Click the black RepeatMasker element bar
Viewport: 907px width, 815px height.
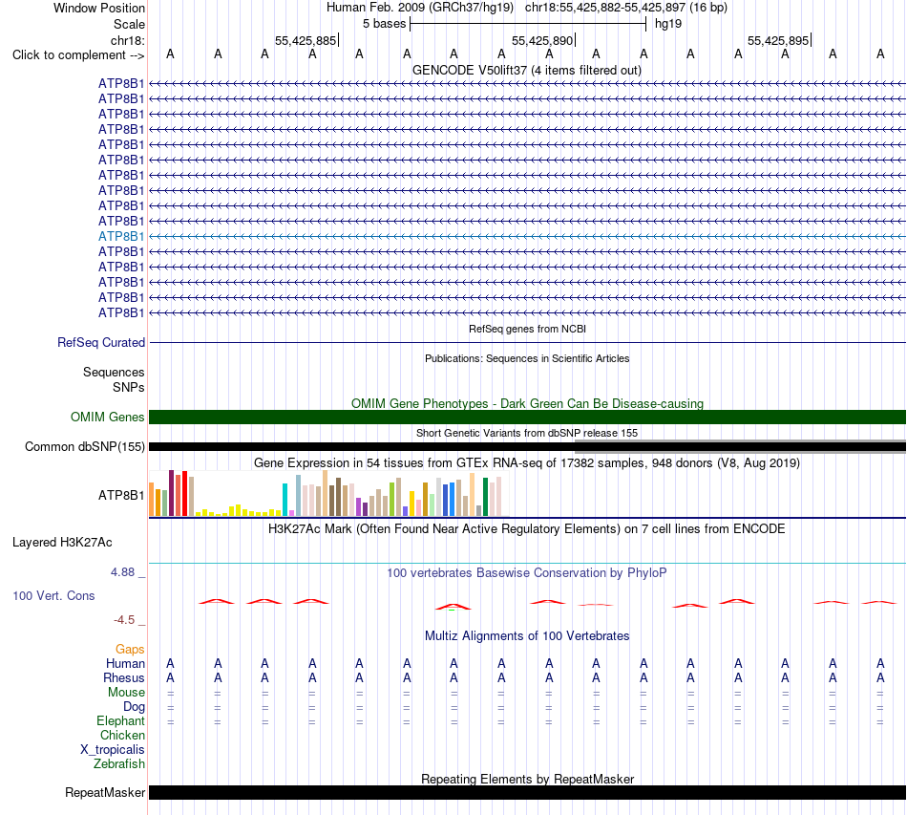tap(527, 792)
